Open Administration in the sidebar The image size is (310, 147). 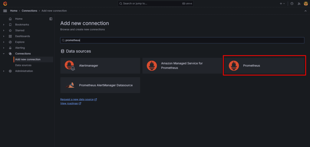(24, 71)
